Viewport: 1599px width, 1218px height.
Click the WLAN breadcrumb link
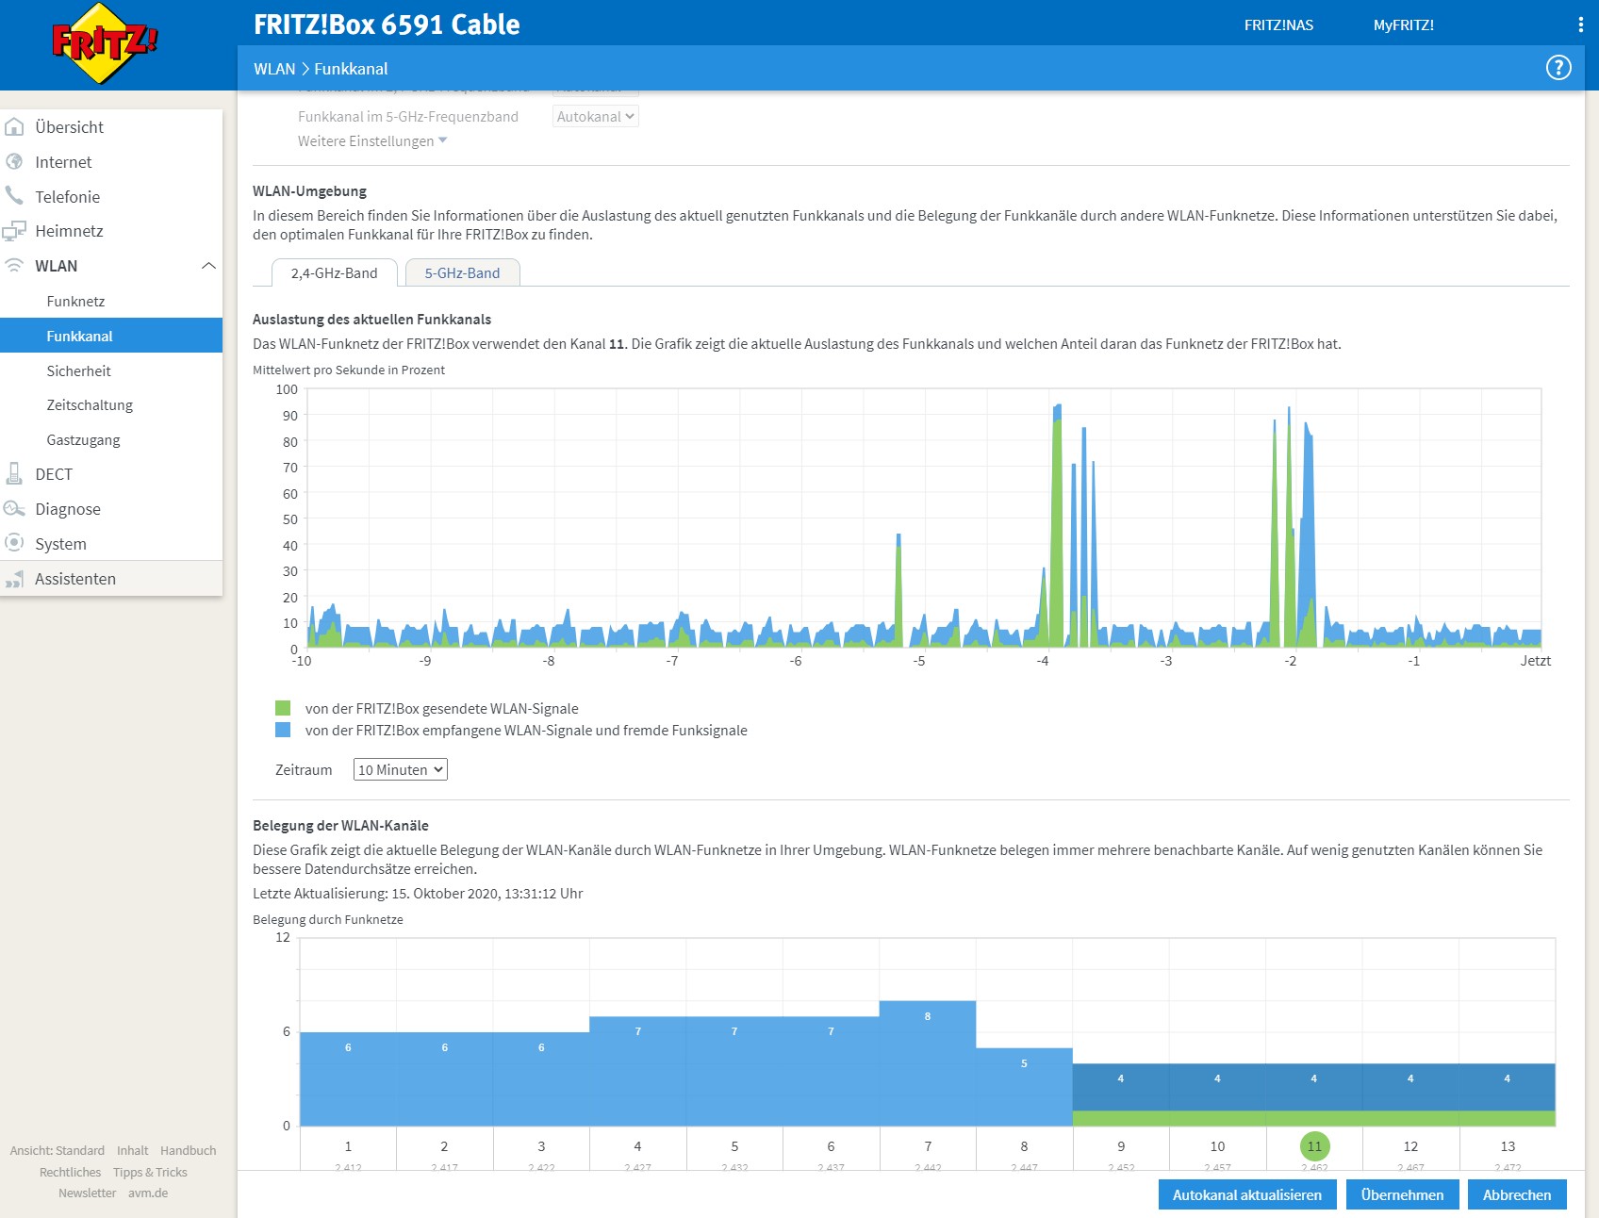[x=274, y=69]
